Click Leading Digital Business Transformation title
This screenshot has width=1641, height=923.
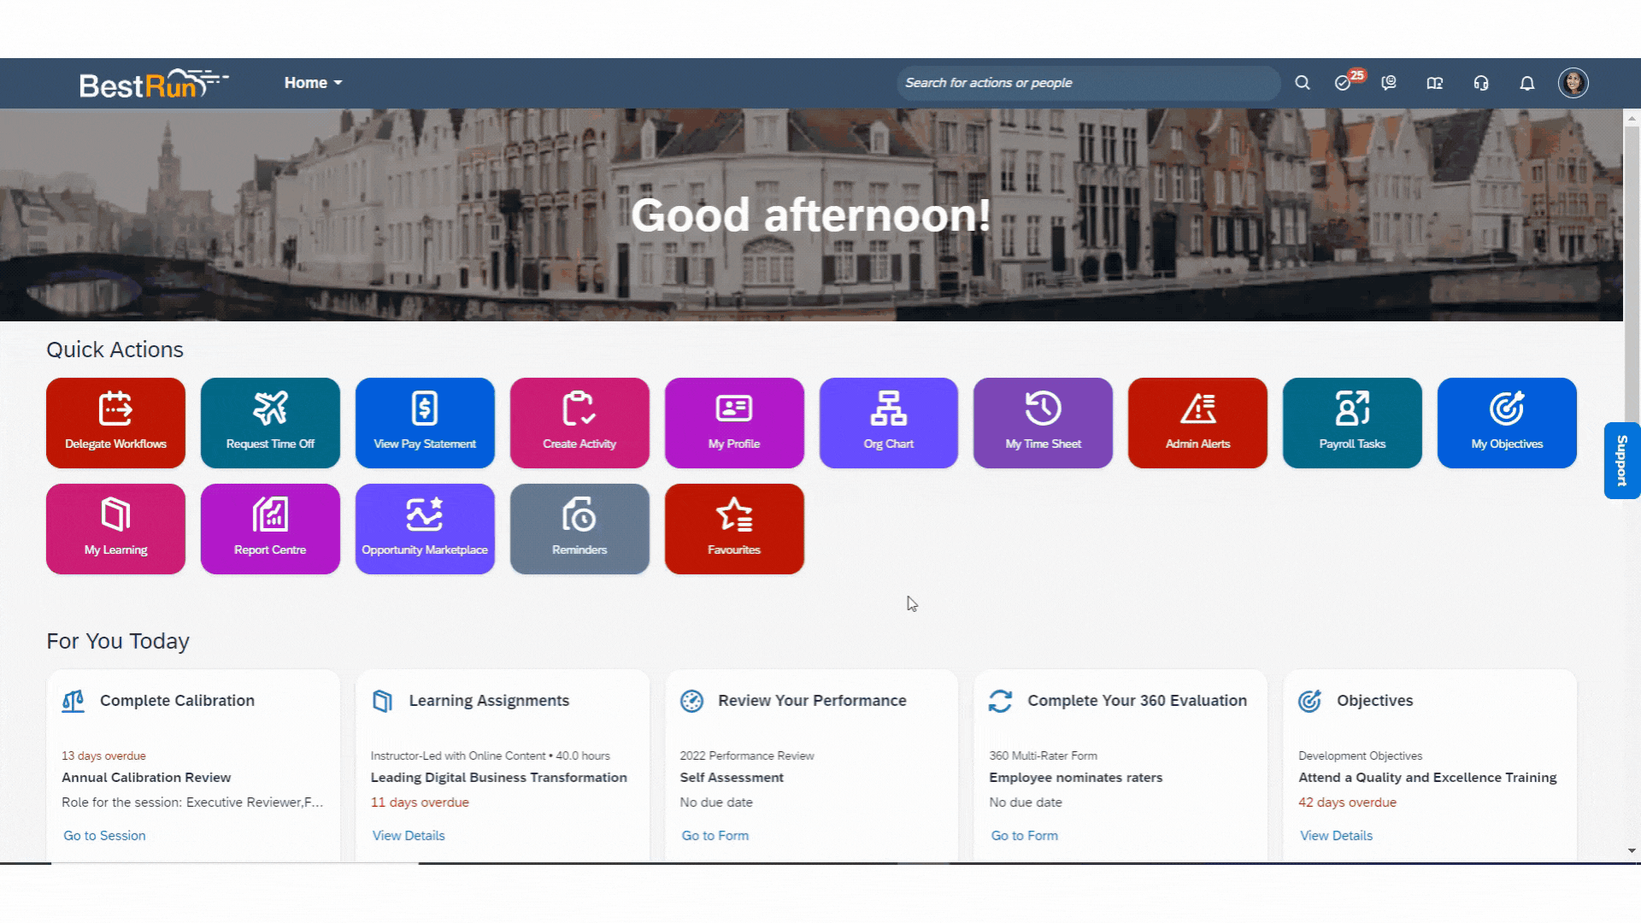(x=499, y=778)
